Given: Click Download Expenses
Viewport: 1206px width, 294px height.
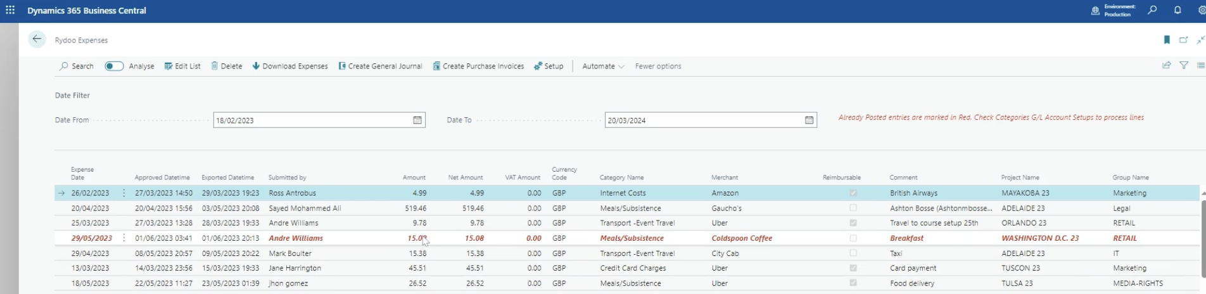Looking at the screenshot, I should 290,66.
